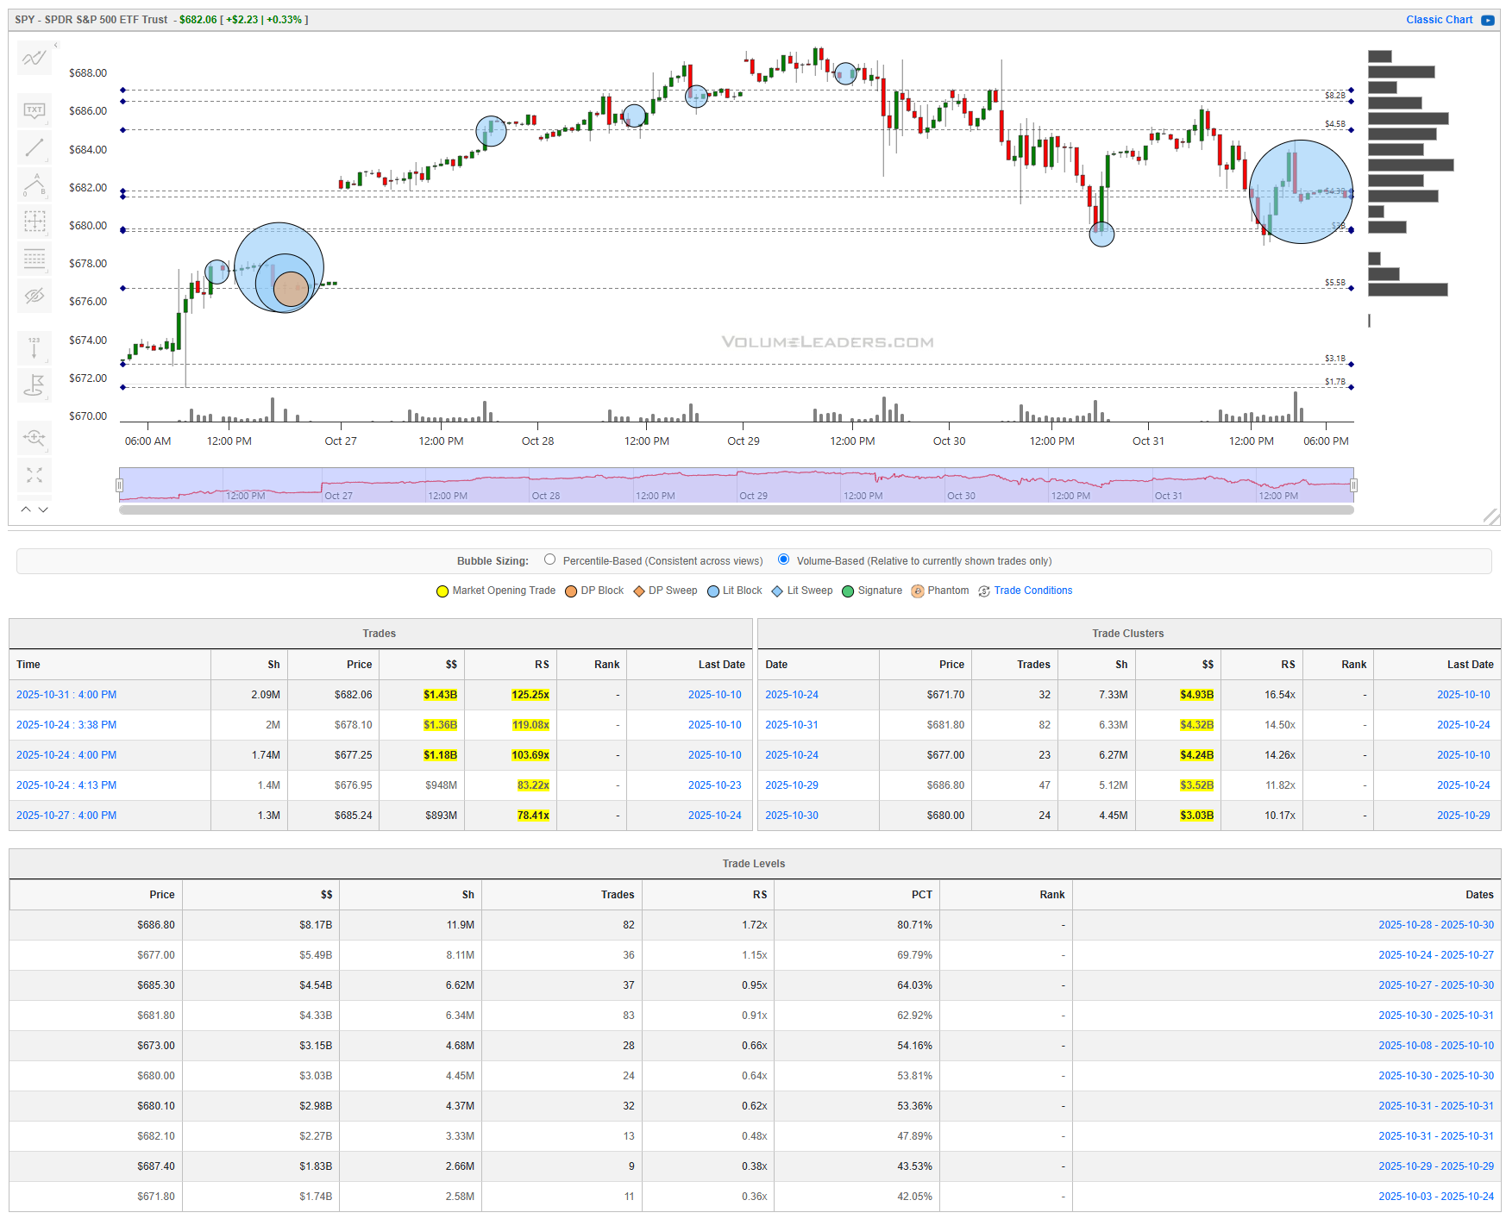
Task: Open cluster Last Date 2025-10-29 link
Action: (1463, 816)
